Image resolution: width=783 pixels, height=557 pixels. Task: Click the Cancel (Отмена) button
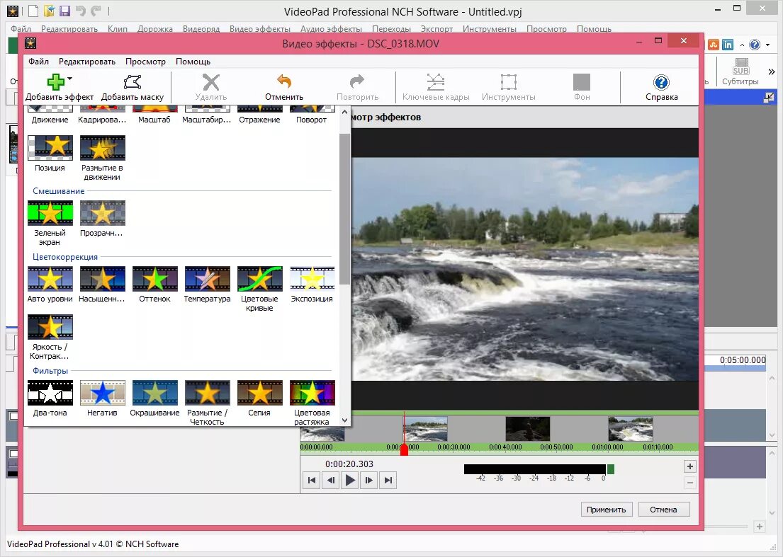[663, 509]
